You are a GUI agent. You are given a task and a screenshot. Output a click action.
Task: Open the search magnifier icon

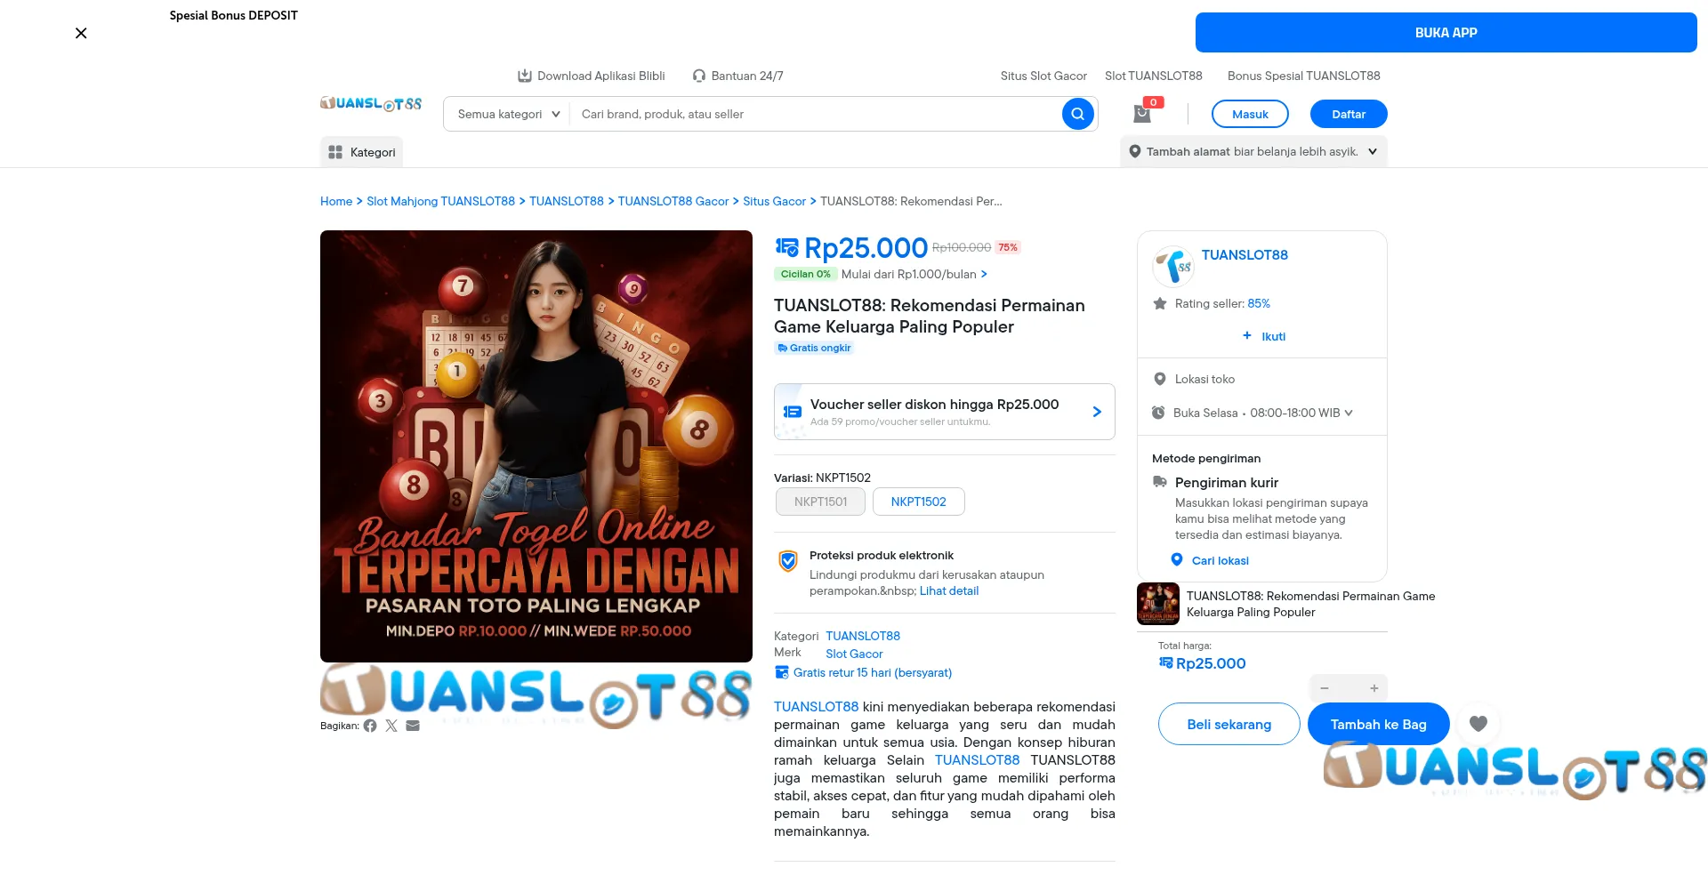[1078, 114]
